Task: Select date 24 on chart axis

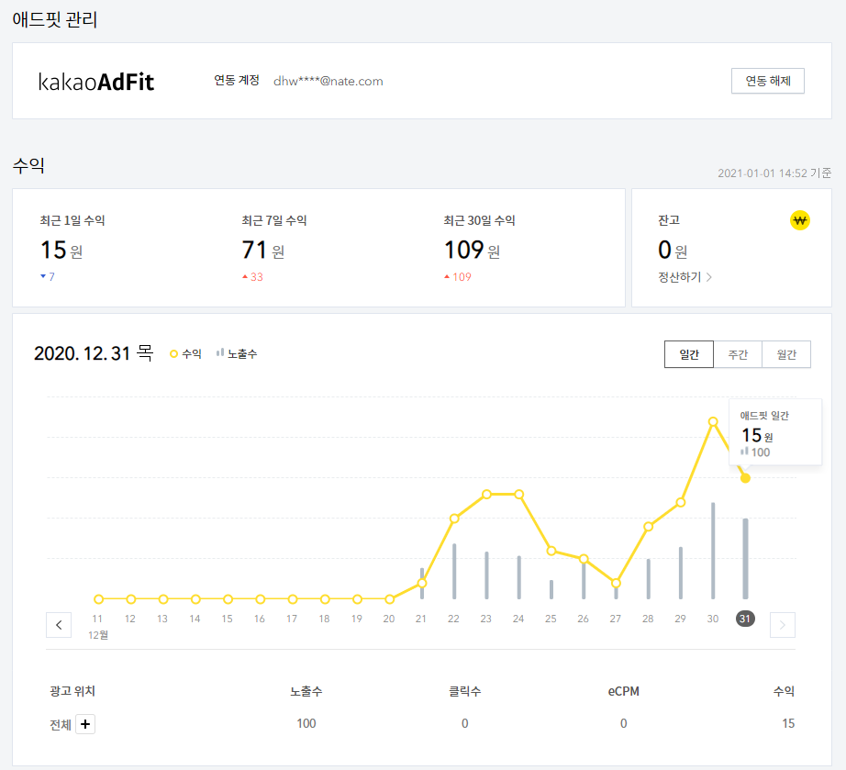Action: (518, 619)
